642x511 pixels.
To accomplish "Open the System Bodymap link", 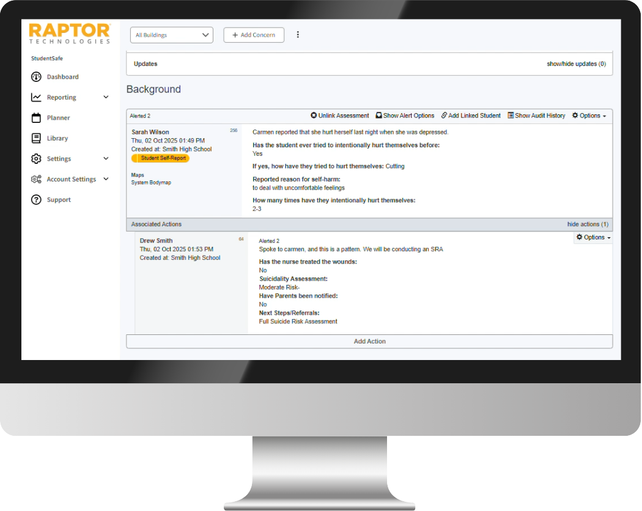I will 151,183.
